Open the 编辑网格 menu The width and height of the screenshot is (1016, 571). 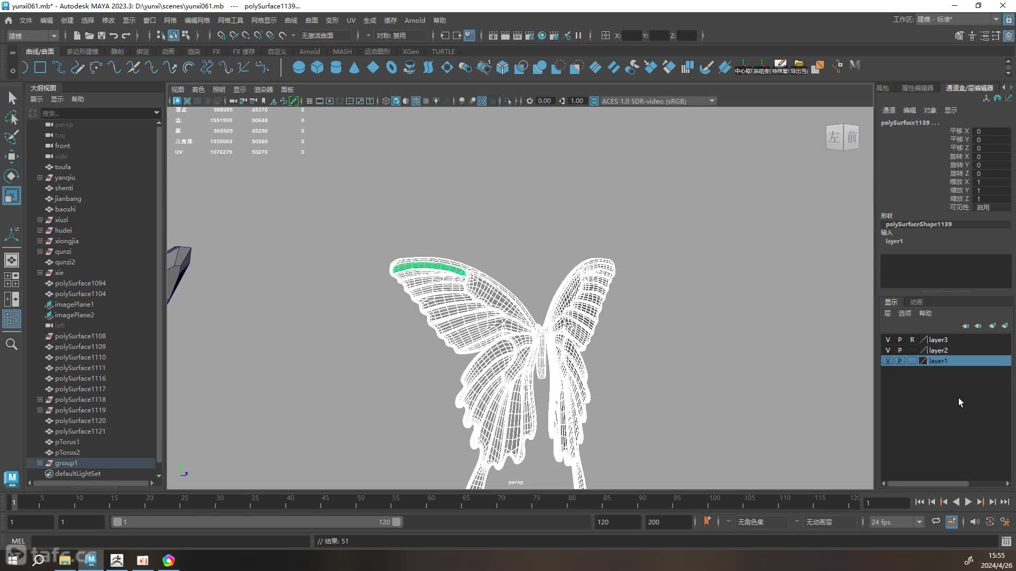pyautogui.click(x=197, y=20)
